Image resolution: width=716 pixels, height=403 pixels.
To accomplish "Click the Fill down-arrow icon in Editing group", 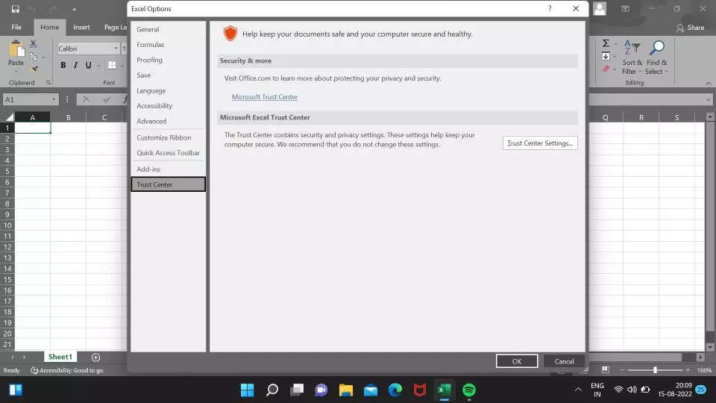I will tap(606, 56).
